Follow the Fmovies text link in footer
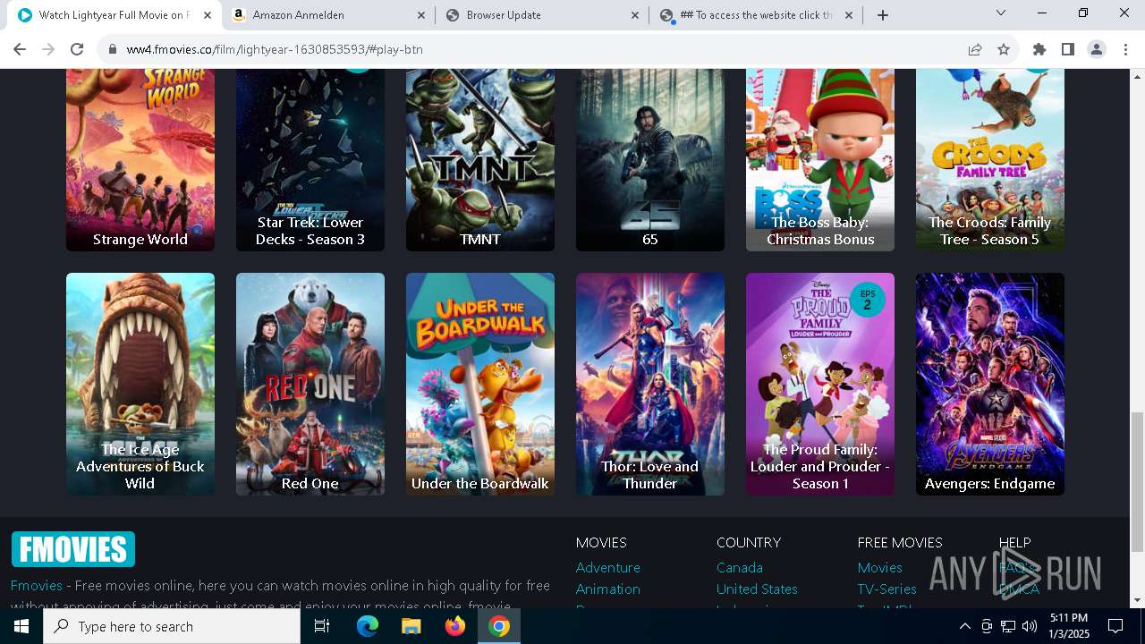1145x644 pixels. tap(37, 586)
